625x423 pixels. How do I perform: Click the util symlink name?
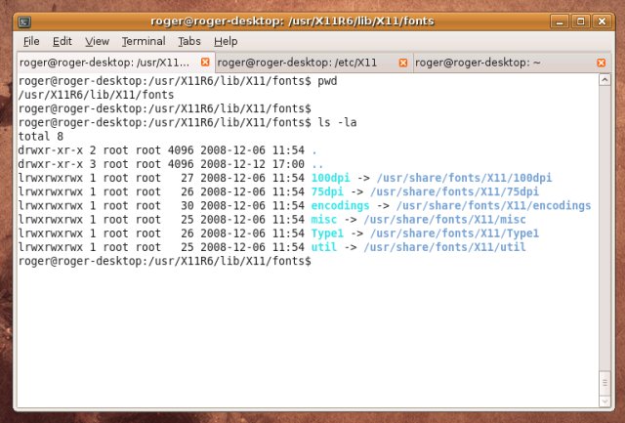click(x=323, y=247)
